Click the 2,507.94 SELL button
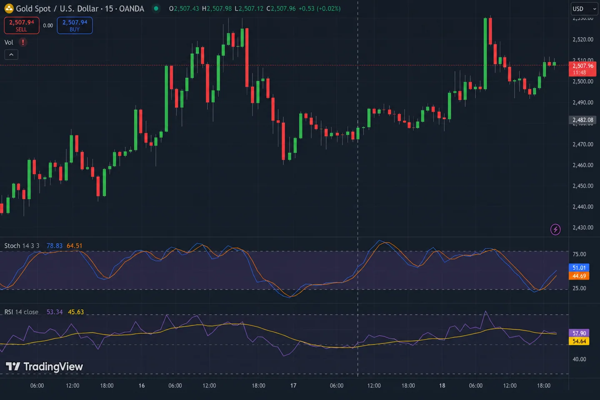This screenshot has width=600, height=400. point(22,25)
